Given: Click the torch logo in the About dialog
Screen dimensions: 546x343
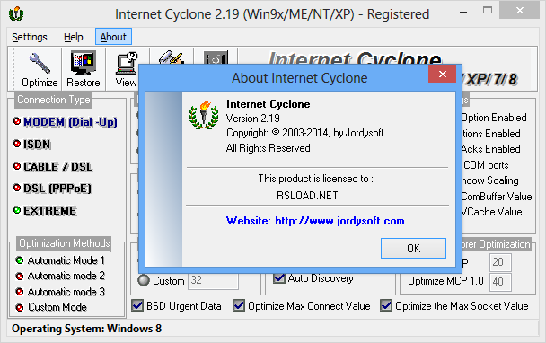Looking at the screenshot, I should click(204, 115).
